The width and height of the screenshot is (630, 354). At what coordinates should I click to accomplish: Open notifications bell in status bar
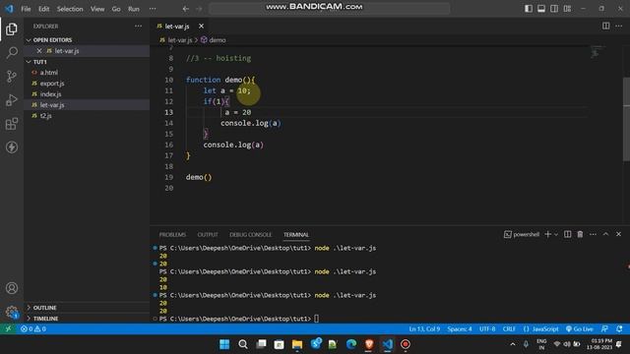tap(619, 329)
